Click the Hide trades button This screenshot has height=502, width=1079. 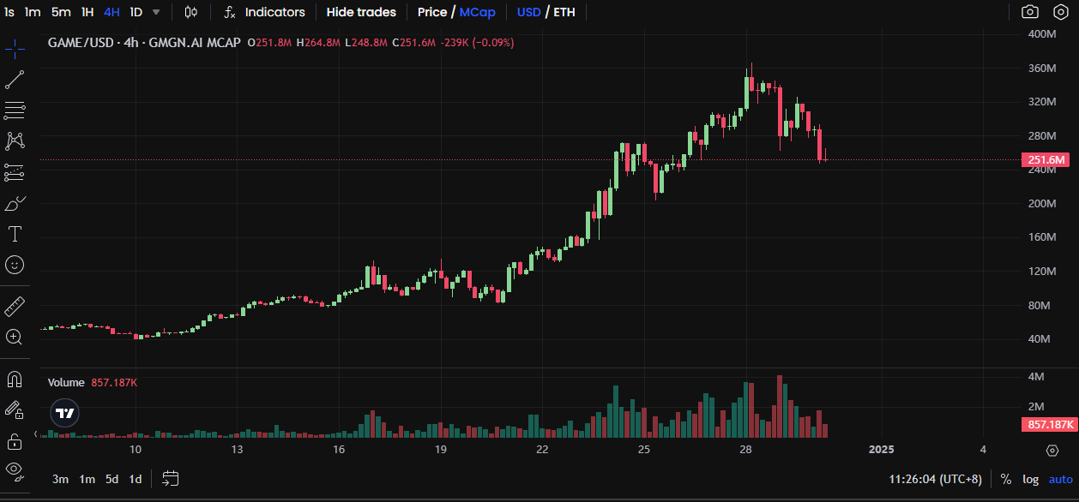[361, 12]
